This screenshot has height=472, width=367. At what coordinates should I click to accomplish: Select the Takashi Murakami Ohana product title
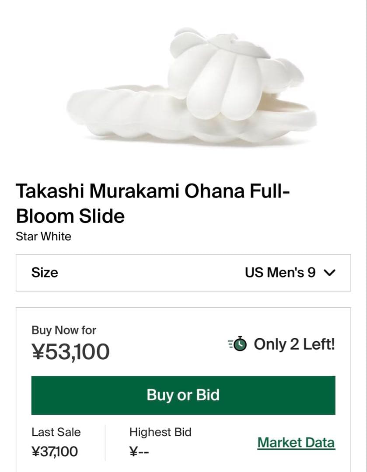pos(153,192)
